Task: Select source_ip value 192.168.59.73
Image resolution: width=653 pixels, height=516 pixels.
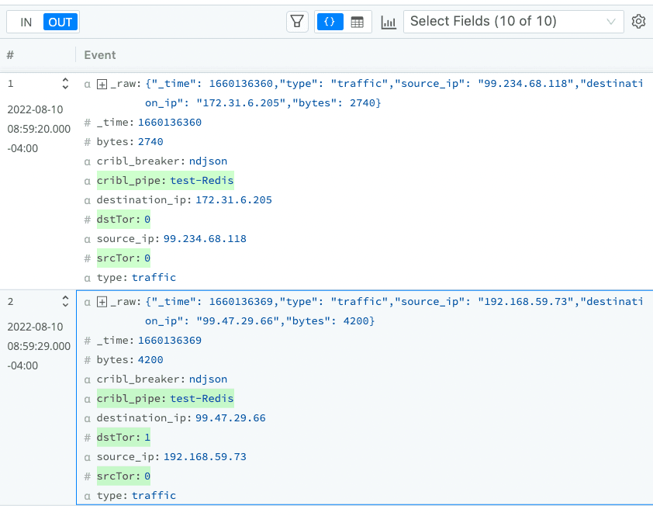Action: click(x=205, y=457)
